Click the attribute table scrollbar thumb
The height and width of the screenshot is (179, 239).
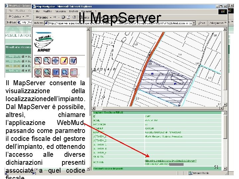coord(225,127)
